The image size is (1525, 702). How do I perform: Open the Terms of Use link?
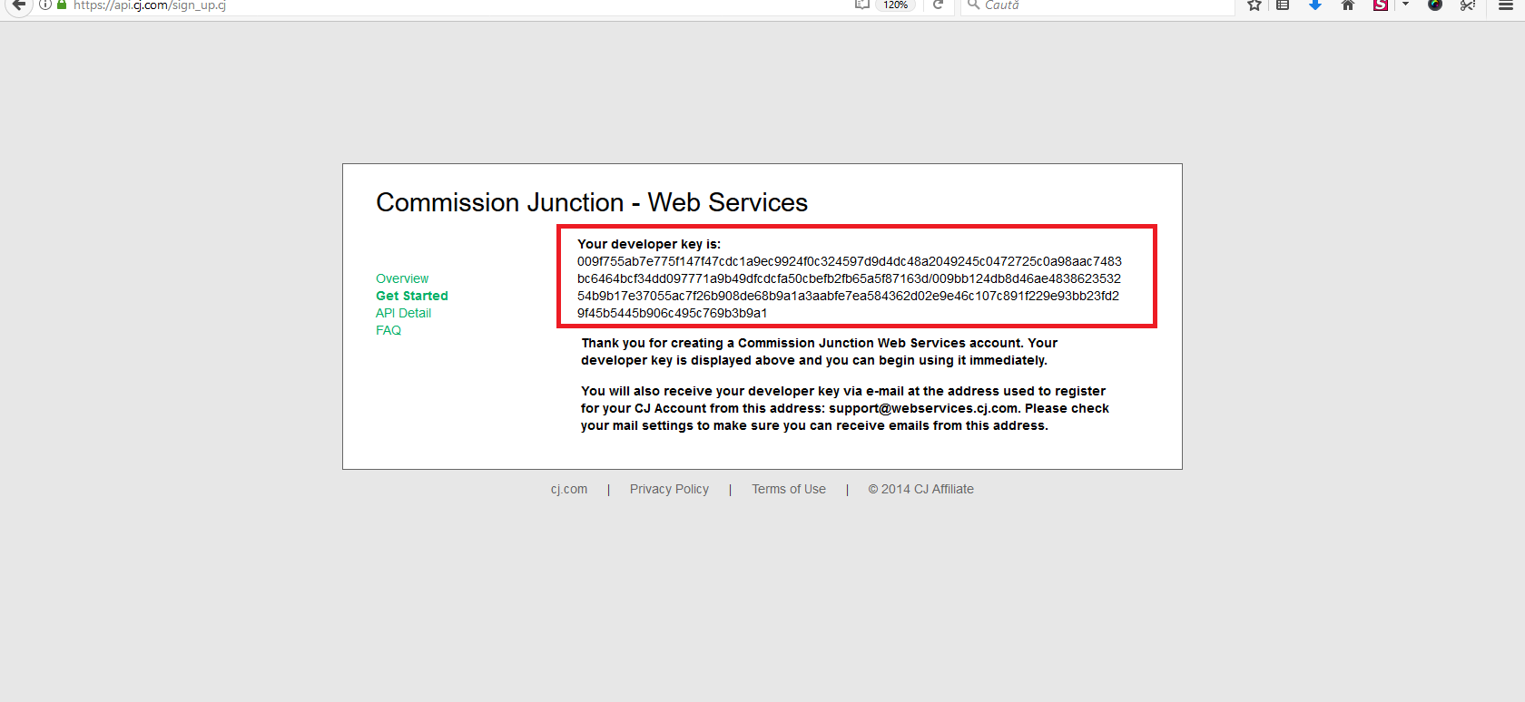789,489
